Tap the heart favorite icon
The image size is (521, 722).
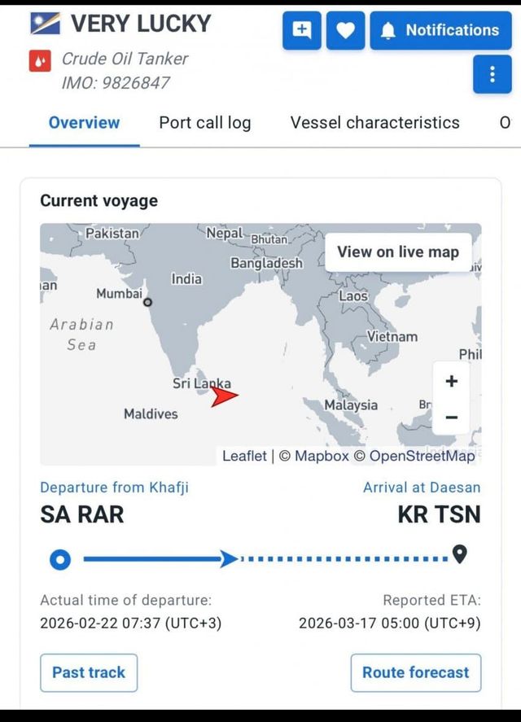pos(345,31)
